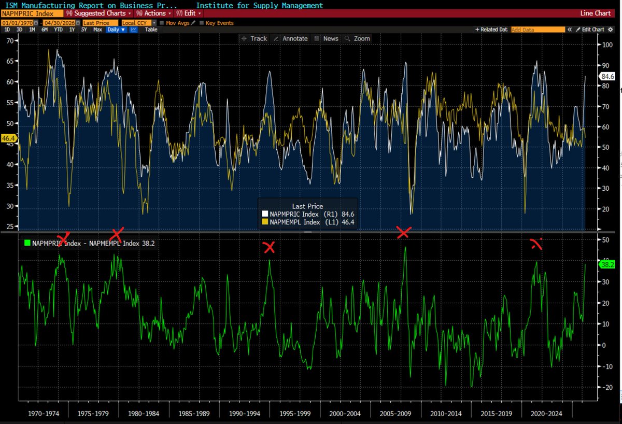Open the start date calendar picker
The image size is (622, 424).
click(x=36, y=23)
